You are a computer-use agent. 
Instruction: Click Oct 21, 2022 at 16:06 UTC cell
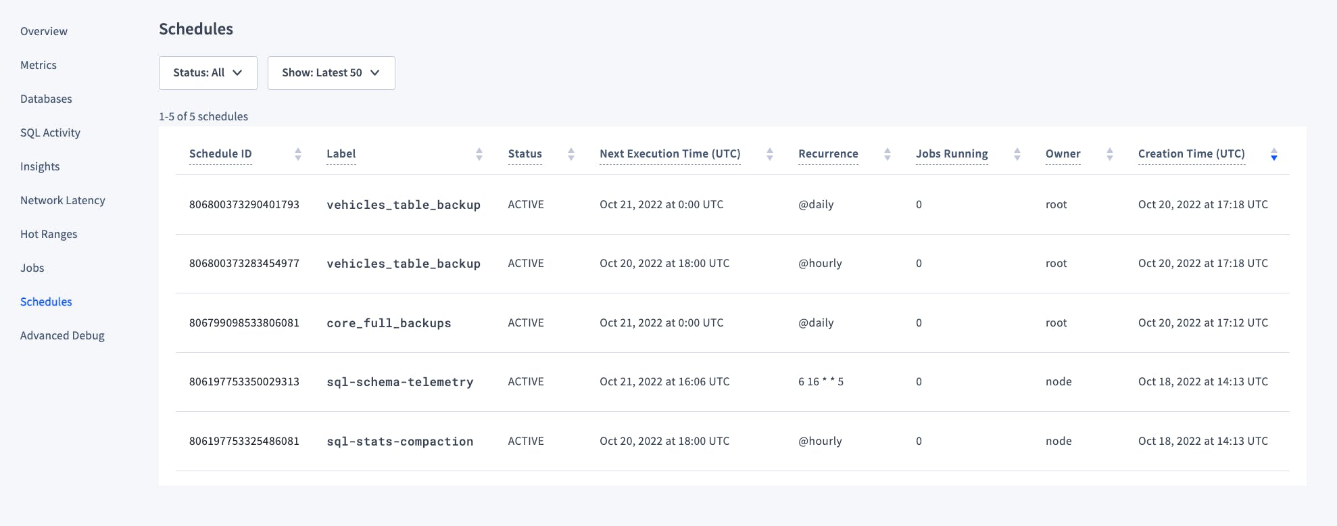click(x=664, y=381)
